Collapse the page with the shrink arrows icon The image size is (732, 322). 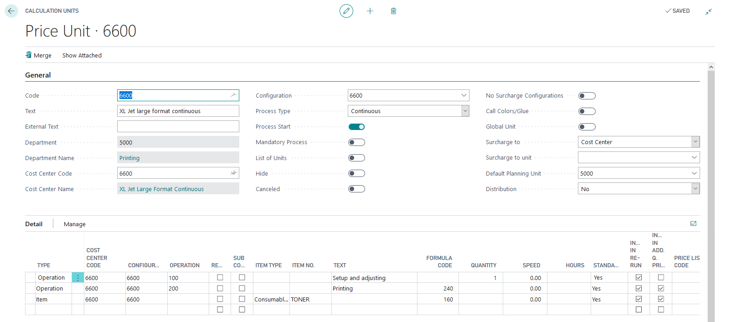click(x=708, y=11)
